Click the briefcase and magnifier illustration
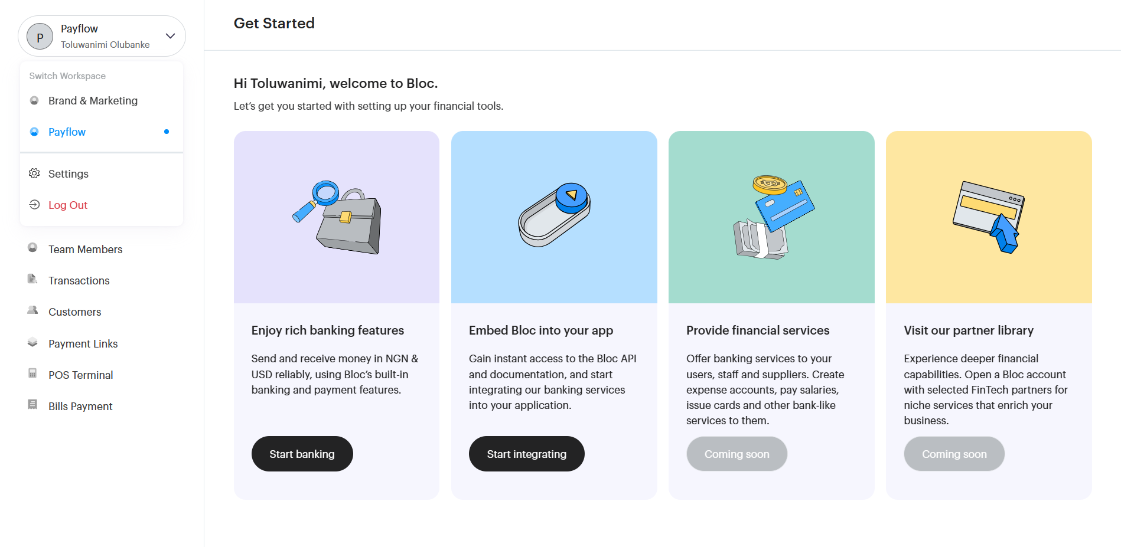 pos(337,217)
